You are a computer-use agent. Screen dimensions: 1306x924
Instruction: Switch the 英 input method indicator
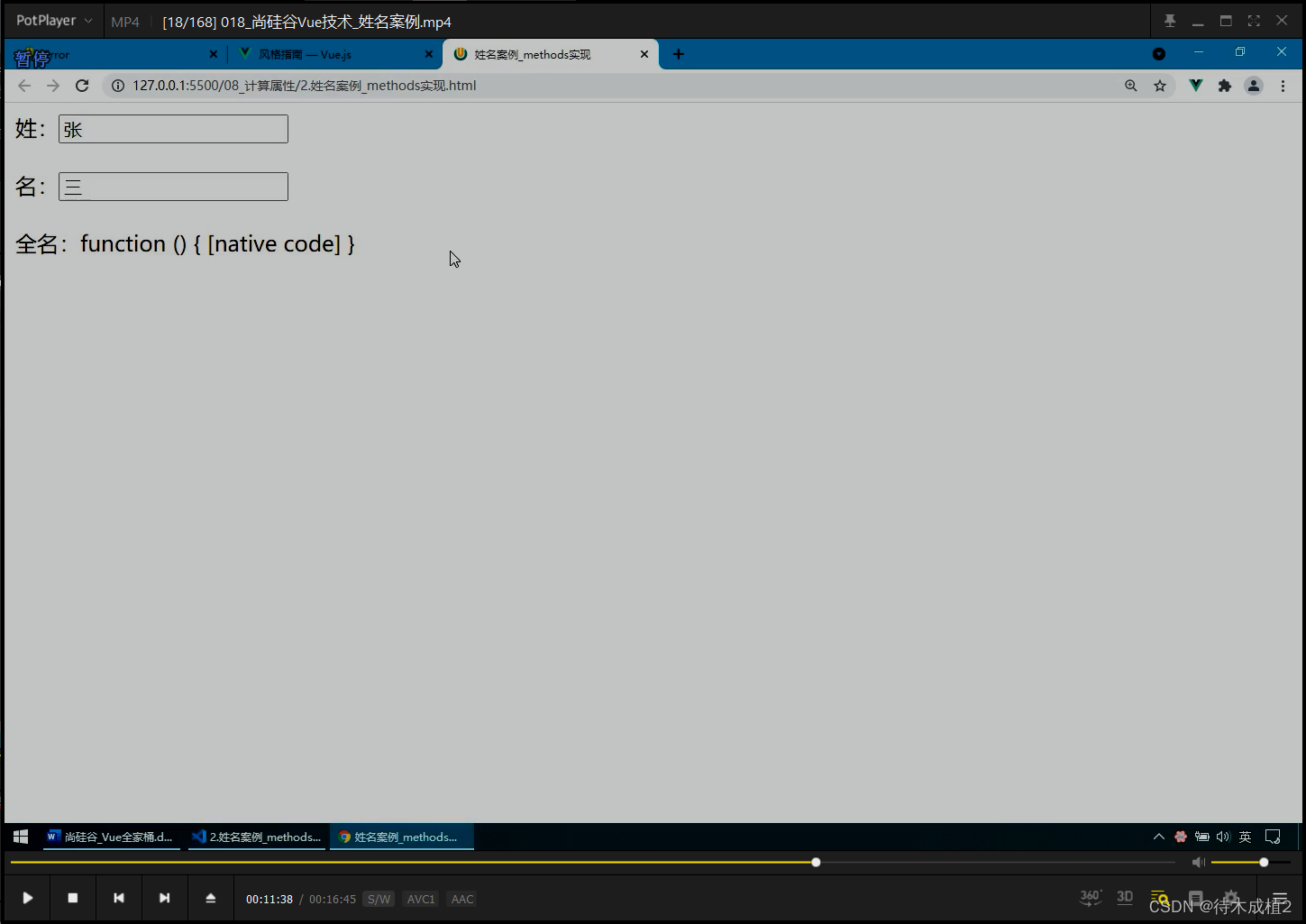tap(1245, 837)
